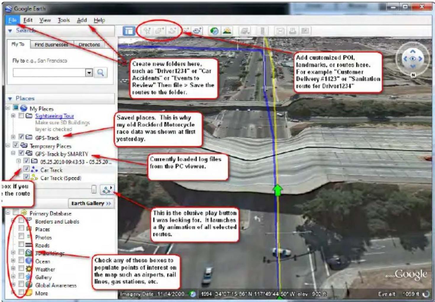Click the Print toolbar icon
This screenshot has width=435, height=302.
point(293,31)
